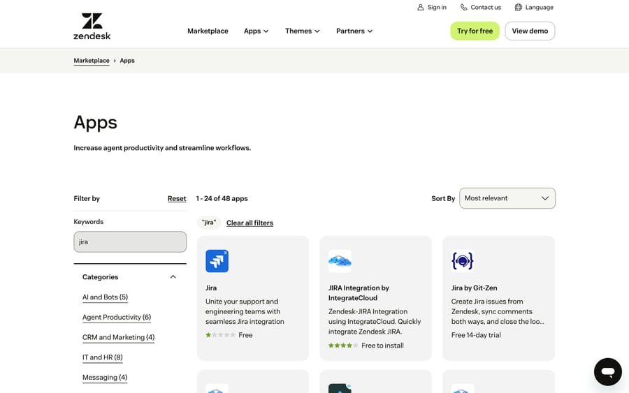Viewport: 629px width, 393px height.
Task: Click the IntegrateCloud four-star rating
Action: 343,346
